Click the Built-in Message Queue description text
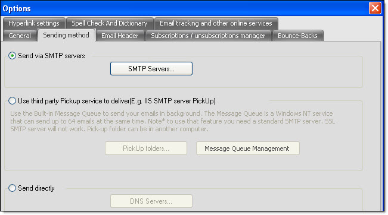The width and height of the screenshot is (388, 215). [x=172, y=121]
